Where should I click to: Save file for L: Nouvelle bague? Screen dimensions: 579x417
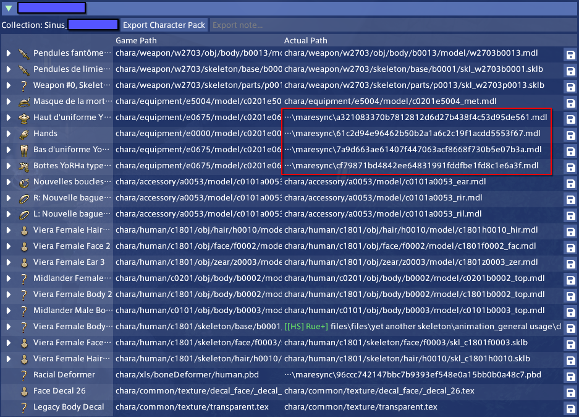coord(570,216)
